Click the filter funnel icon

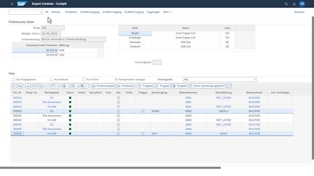pyautogui.click(x=53, y=86)
